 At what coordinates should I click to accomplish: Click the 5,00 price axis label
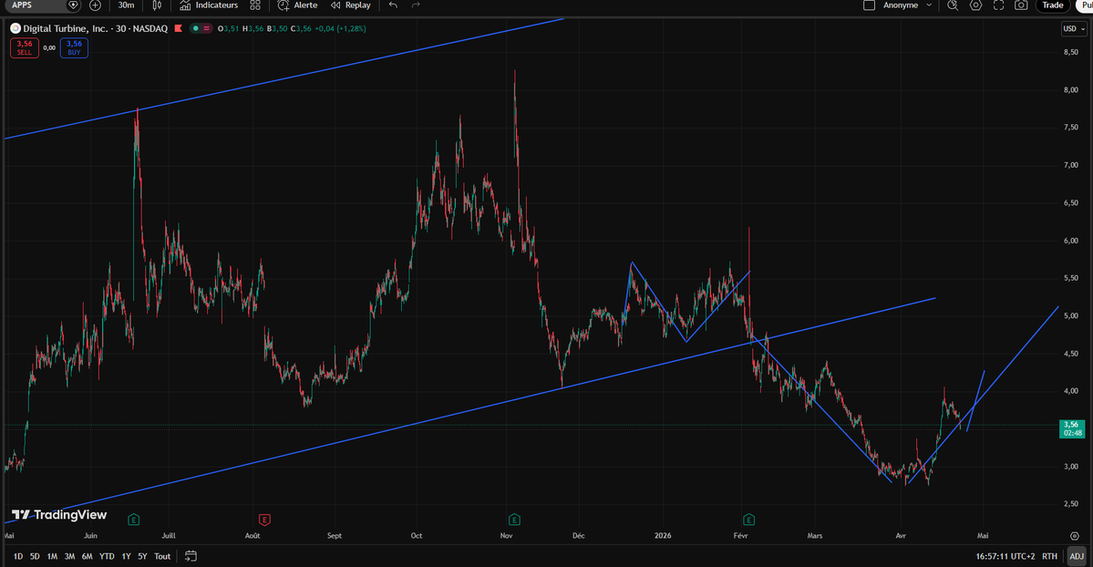pos(1071,316)
